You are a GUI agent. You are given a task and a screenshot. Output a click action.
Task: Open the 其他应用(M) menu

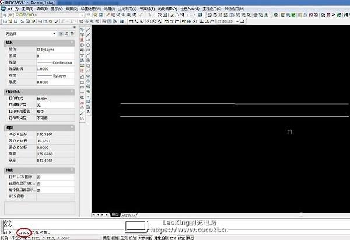coord(235,9)
